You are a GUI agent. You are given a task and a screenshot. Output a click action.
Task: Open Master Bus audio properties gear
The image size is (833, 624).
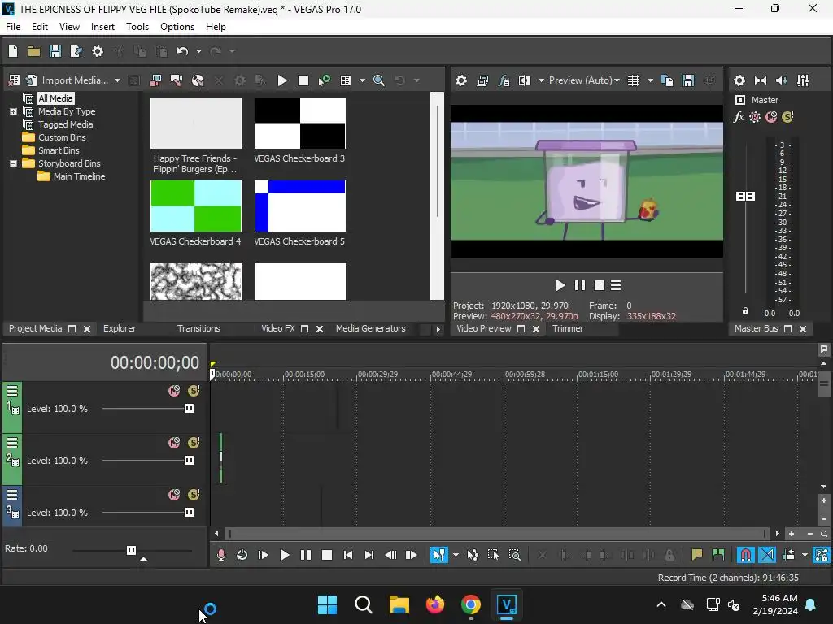point(739,80)
